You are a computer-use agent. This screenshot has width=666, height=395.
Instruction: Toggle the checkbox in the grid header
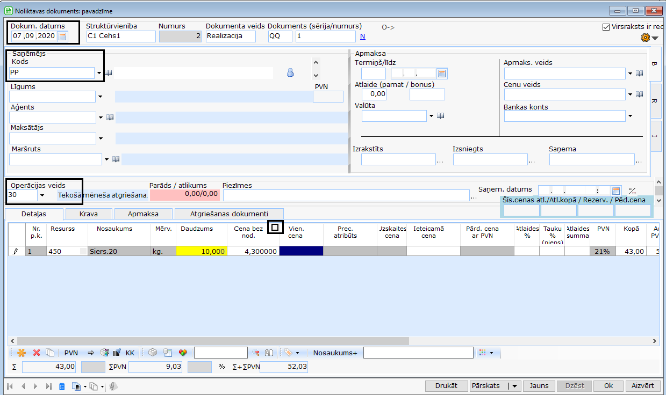[275, 228]
